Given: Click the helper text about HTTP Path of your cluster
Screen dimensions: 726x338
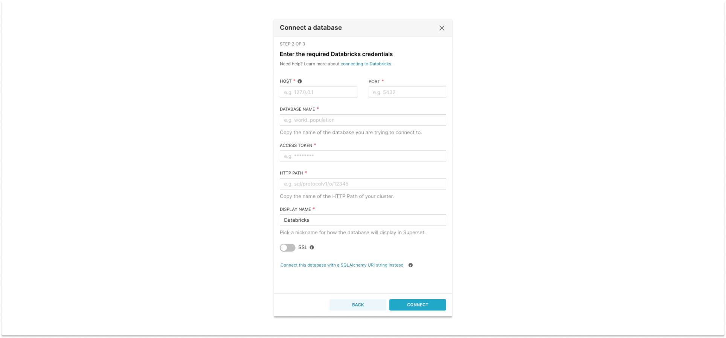Looking at the screenshot, I should point(336,196).
